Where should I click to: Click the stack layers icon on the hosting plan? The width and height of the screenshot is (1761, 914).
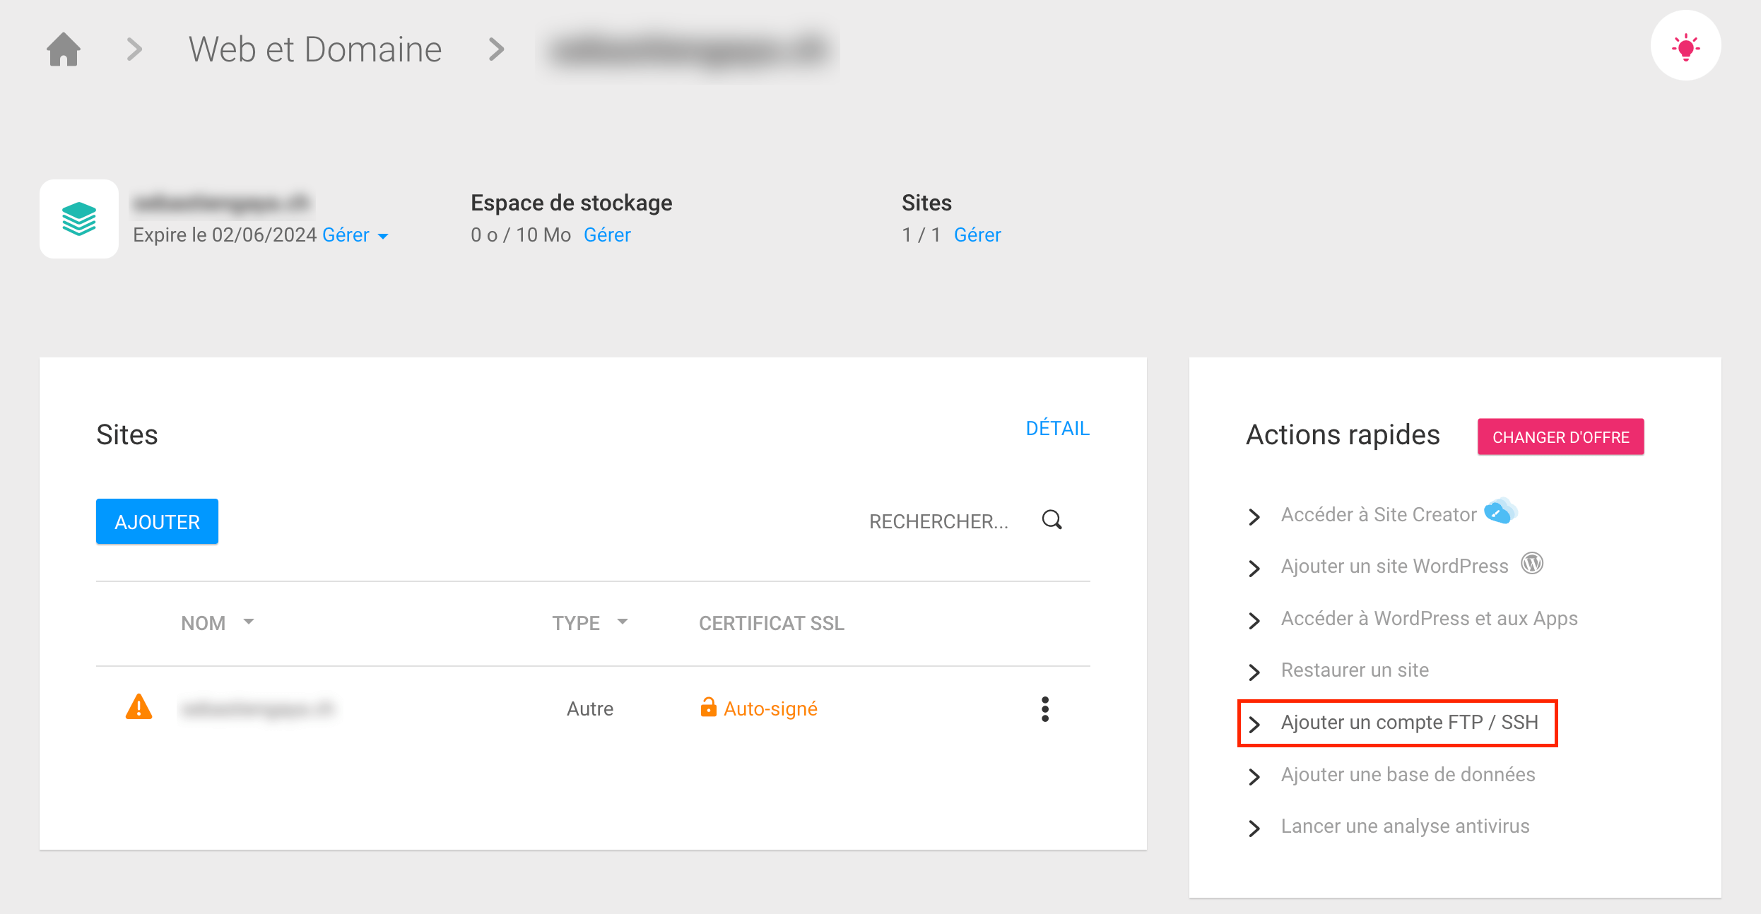(79, 217)
